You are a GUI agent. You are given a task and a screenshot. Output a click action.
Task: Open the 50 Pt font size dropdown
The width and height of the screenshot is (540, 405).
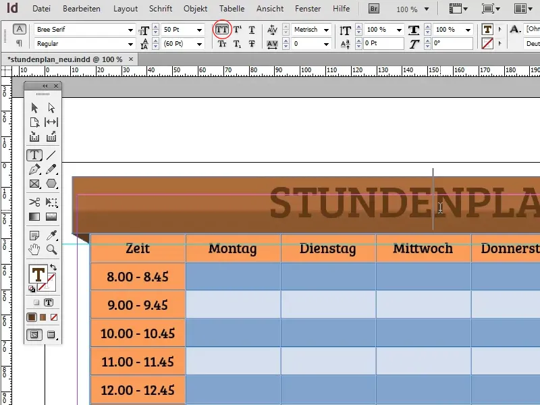tap(199, 30)
